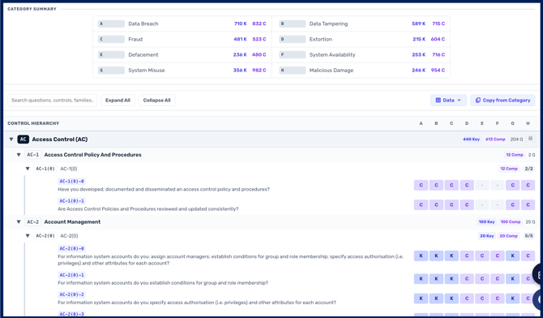
Task: Click the AC-2 control code tag
Action: [x=33, y=222]
